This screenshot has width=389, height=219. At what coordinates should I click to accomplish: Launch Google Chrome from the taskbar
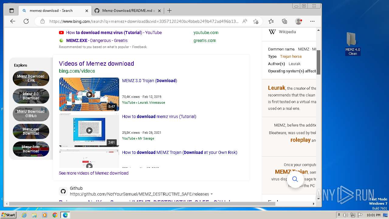tap(55, 215)
